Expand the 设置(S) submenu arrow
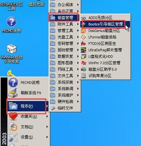This screenshot has height=146, width=141. coord(47,137)
